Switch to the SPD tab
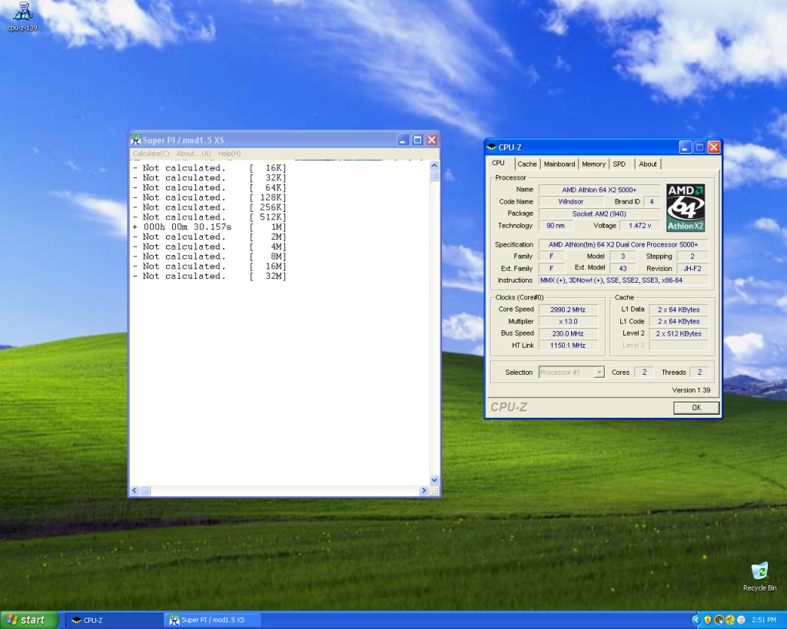The height and width of the screenshot is (629, 787). [x=620, y=164]
